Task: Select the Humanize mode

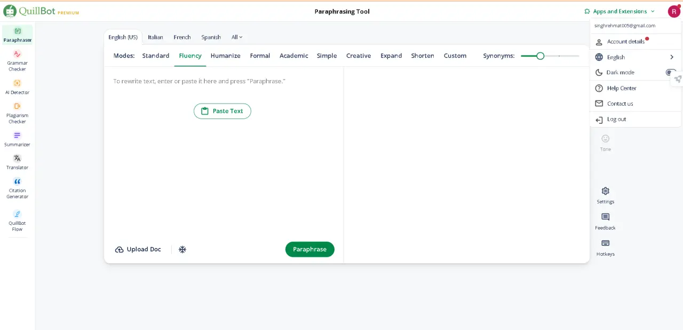Action: pos(225,56)
